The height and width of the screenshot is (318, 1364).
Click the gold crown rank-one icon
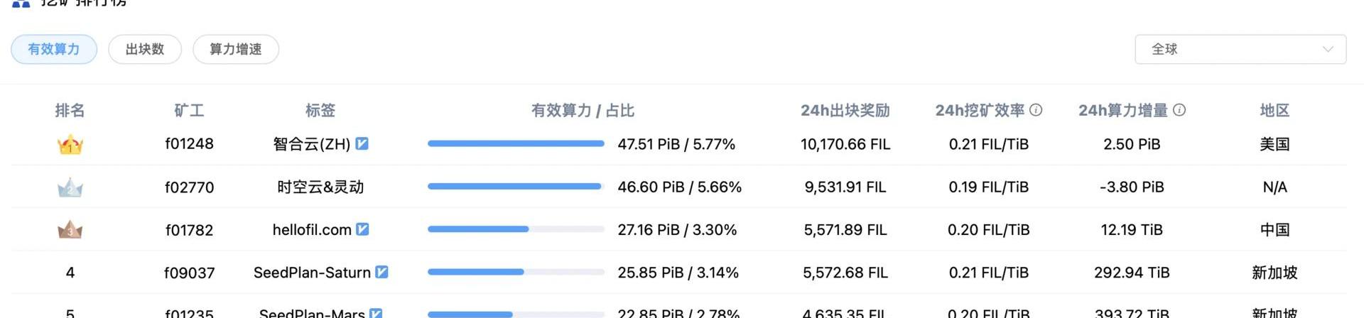(x=70, y=145)
